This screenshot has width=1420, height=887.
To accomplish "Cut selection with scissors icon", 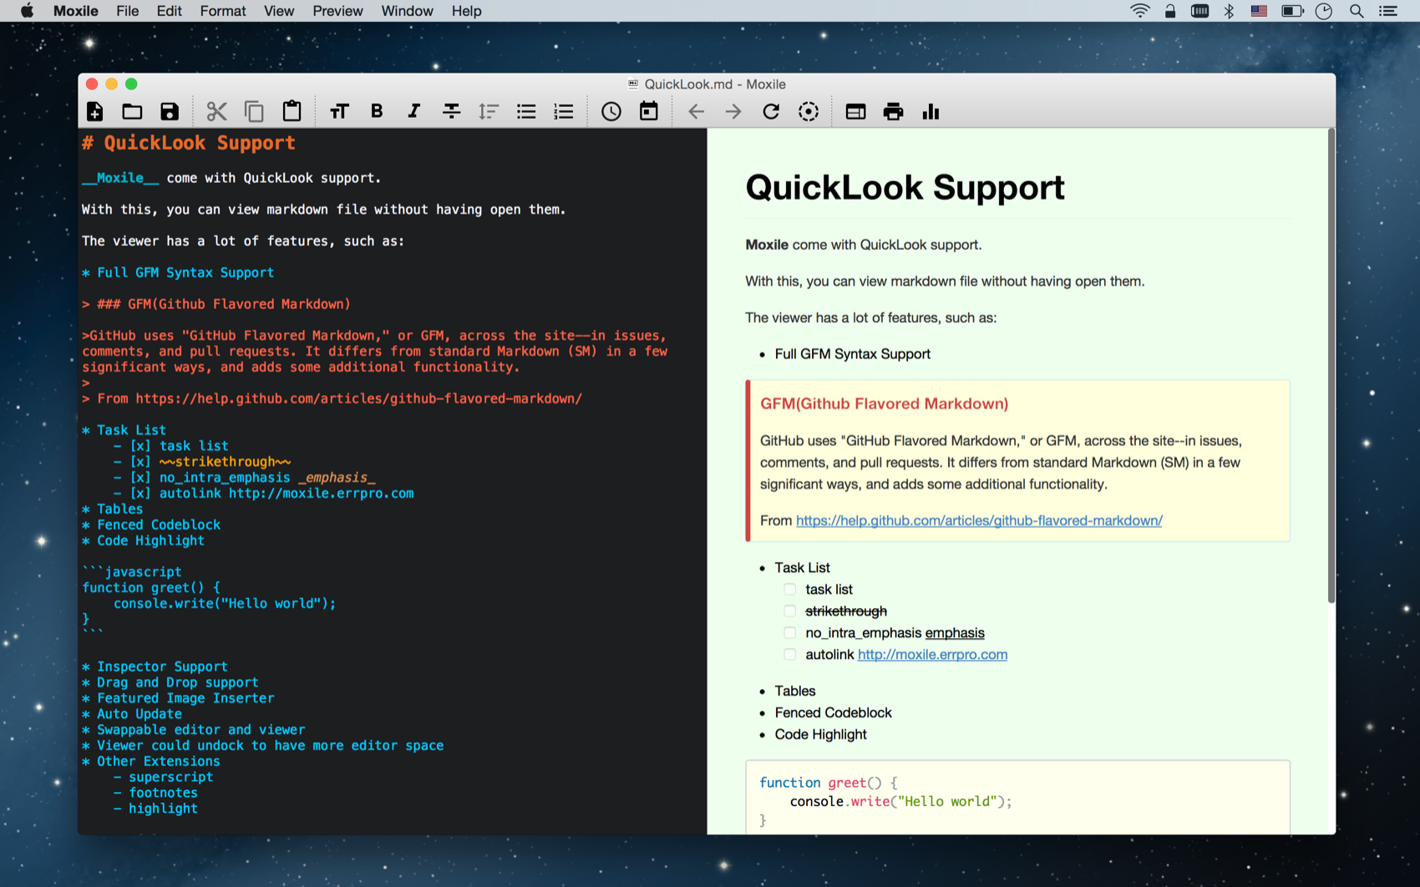I will click(x=216, y=111).
